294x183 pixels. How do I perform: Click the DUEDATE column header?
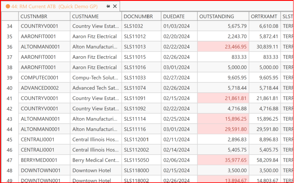[x=179, y=16]
